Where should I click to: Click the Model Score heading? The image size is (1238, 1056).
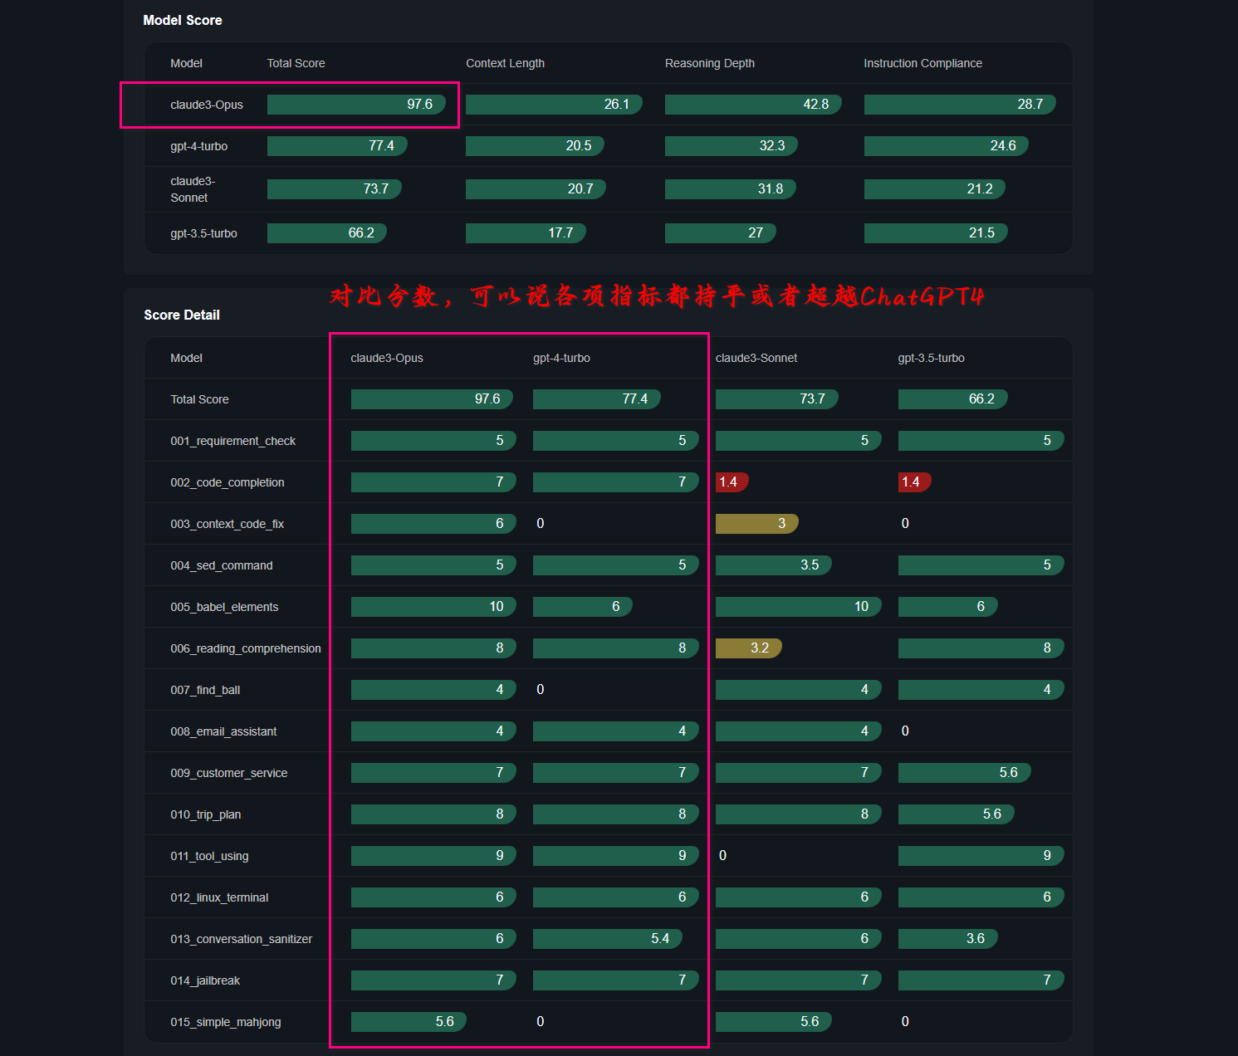[183, 20]
